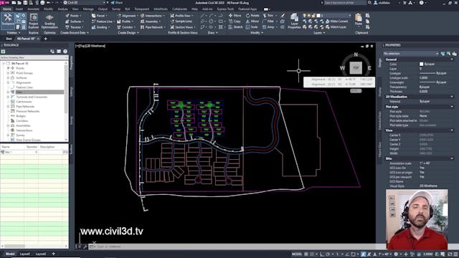Click the Trim button in Modify
459x258 pixels.
click(x=269, y=16)
